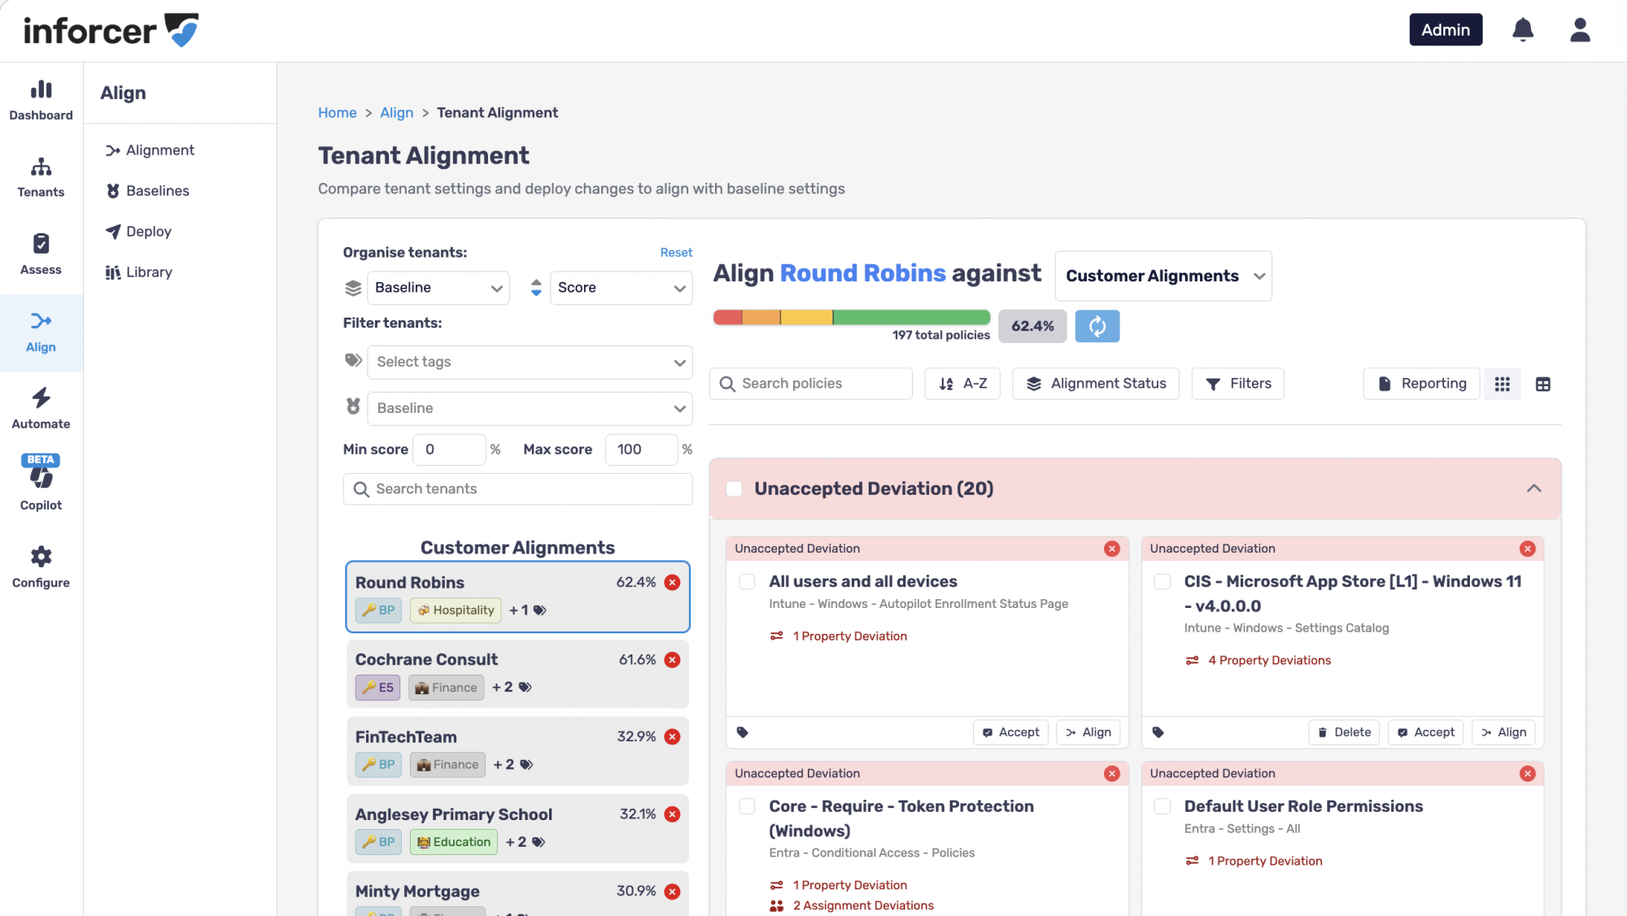Viewport: 1627px width, 916px height.
Task: Click the magnifier in Search policies
Action: [x=727, y=384]
